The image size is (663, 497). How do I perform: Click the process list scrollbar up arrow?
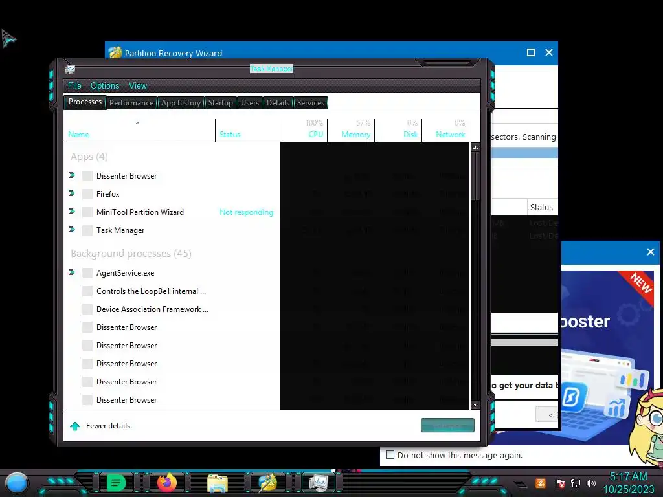[475, 148]
